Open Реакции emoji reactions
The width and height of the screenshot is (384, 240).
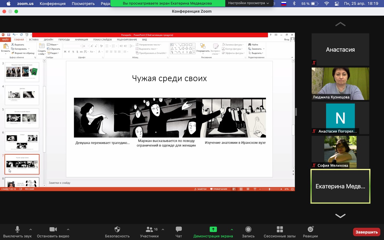(310, 229)
